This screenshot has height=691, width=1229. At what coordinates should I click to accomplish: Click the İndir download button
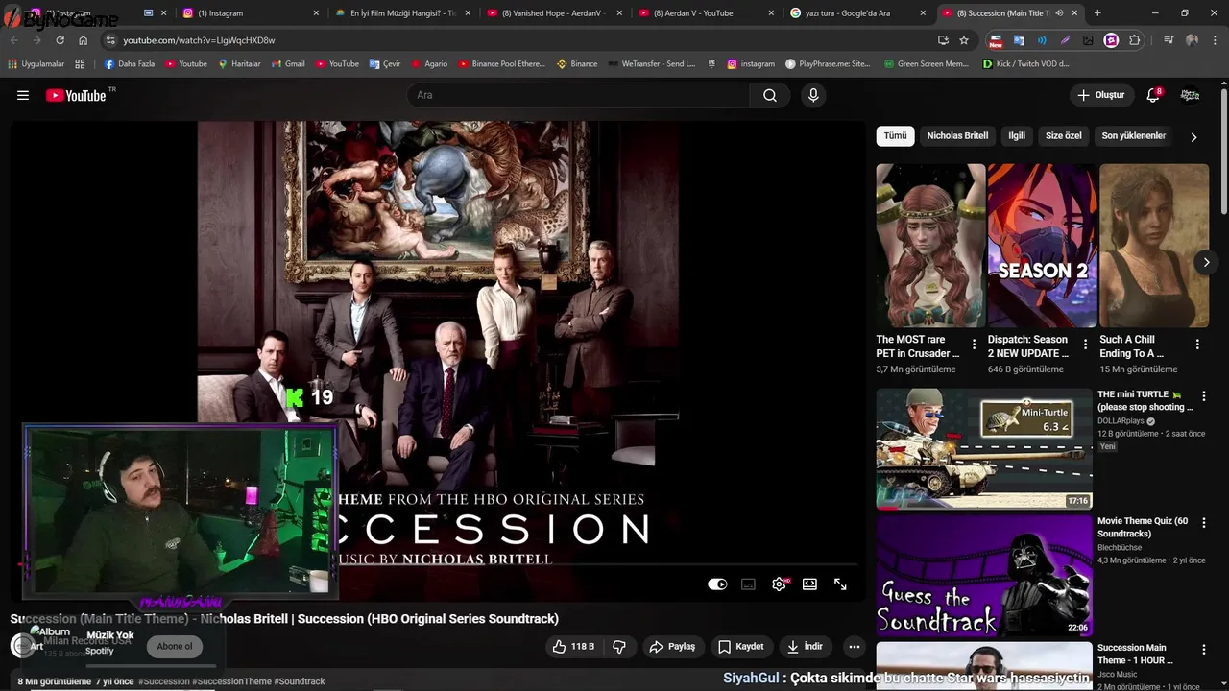click(x=805, y=647)
